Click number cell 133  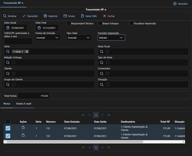point(48,136)
